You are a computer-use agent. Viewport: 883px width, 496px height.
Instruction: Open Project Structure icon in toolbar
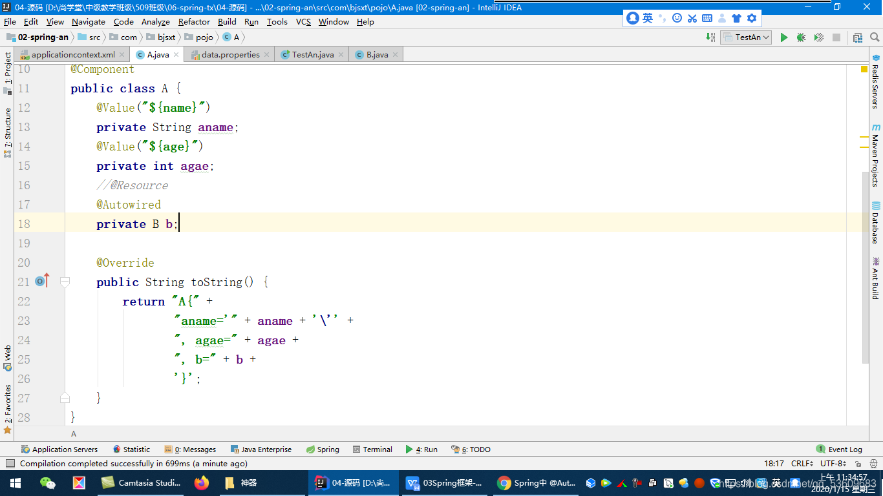(x=858, y=37)
